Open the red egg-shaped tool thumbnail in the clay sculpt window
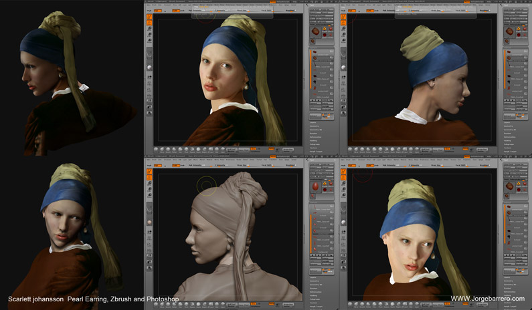The height and width of the screenshot is (310, 532). [x=315, y=186]
